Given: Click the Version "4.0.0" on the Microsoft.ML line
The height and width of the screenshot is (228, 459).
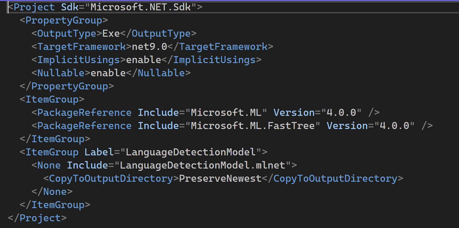Looking at the screenshot, I should click(341, 112).
